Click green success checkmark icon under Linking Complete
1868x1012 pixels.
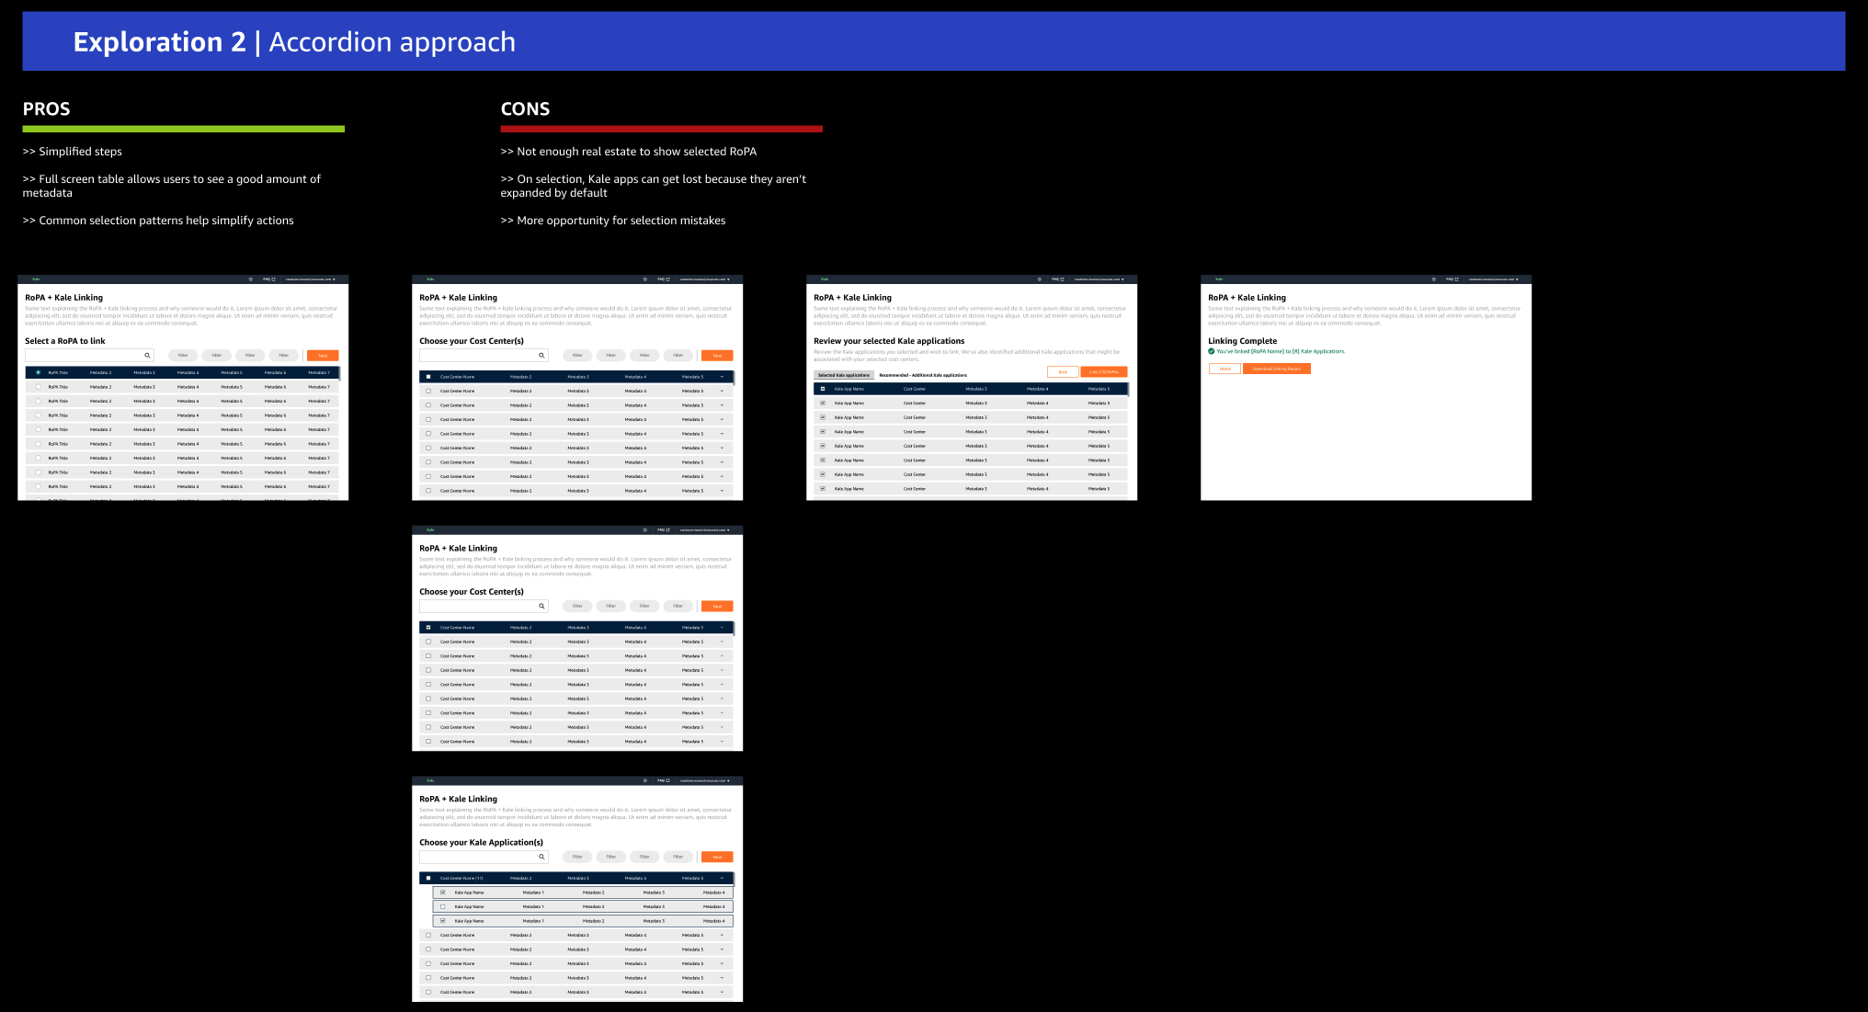(x=1212, y=351)
